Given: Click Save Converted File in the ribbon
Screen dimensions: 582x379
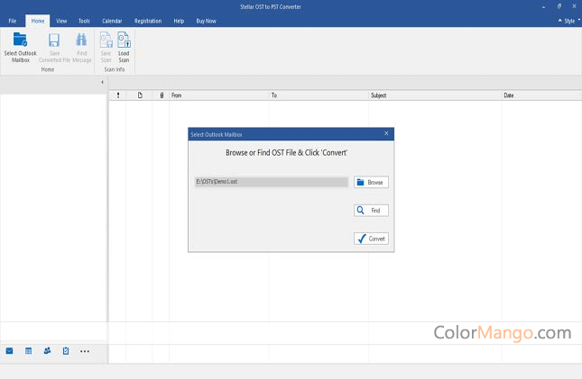Looking at the screenshot, I should coord(54,48).
